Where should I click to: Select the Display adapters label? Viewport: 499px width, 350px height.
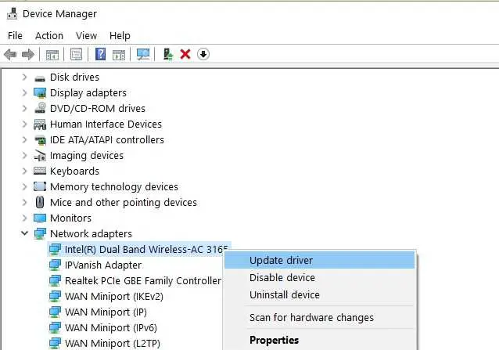88,92
